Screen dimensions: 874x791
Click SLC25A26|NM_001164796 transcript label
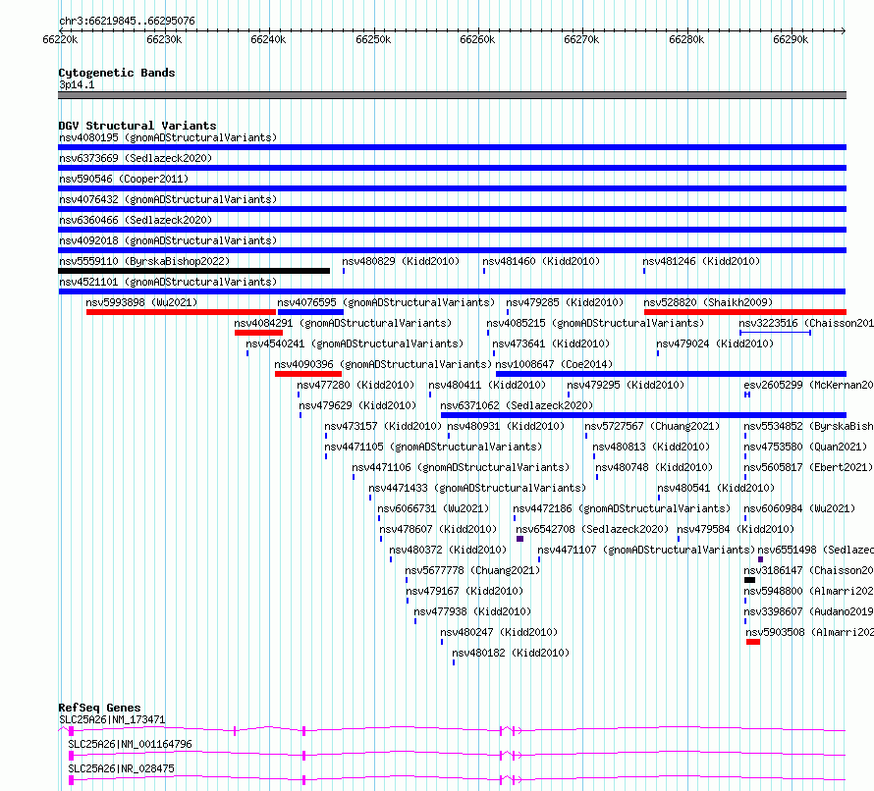[x=131, y=744]
